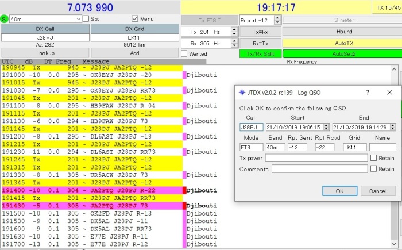Click the DX Call input containing J28PJ
The height and width of the screenshot is (250, 402).
click(45, 37)
